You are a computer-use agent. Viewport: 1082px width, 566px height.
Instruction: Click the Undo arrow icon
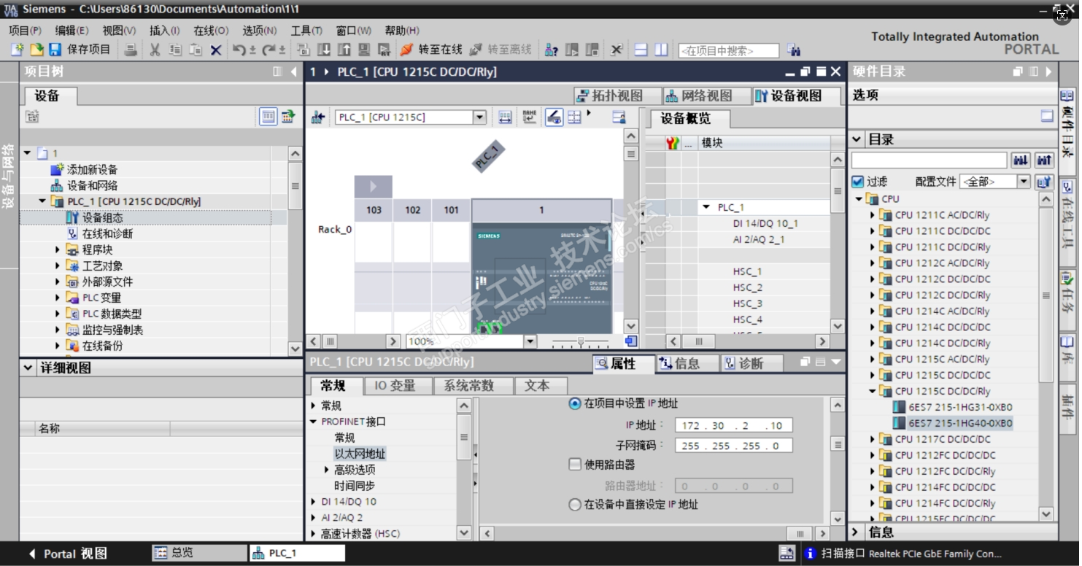pyautogui.click(x=239, y=50)
